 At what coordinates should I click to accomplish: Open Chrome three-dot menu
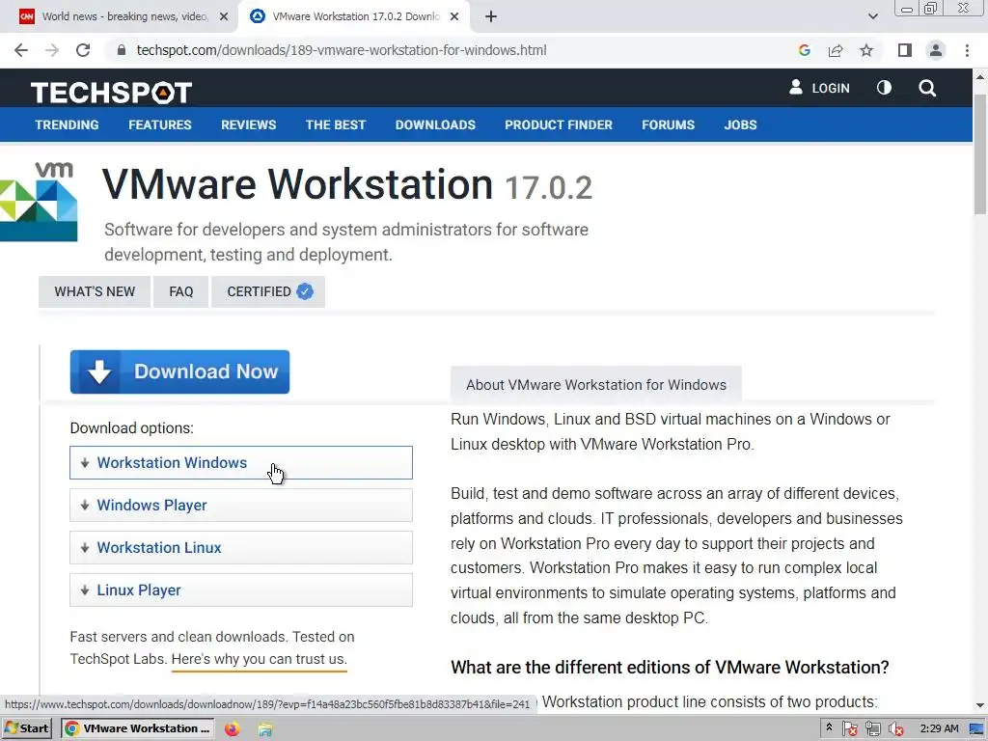[967, 50]
